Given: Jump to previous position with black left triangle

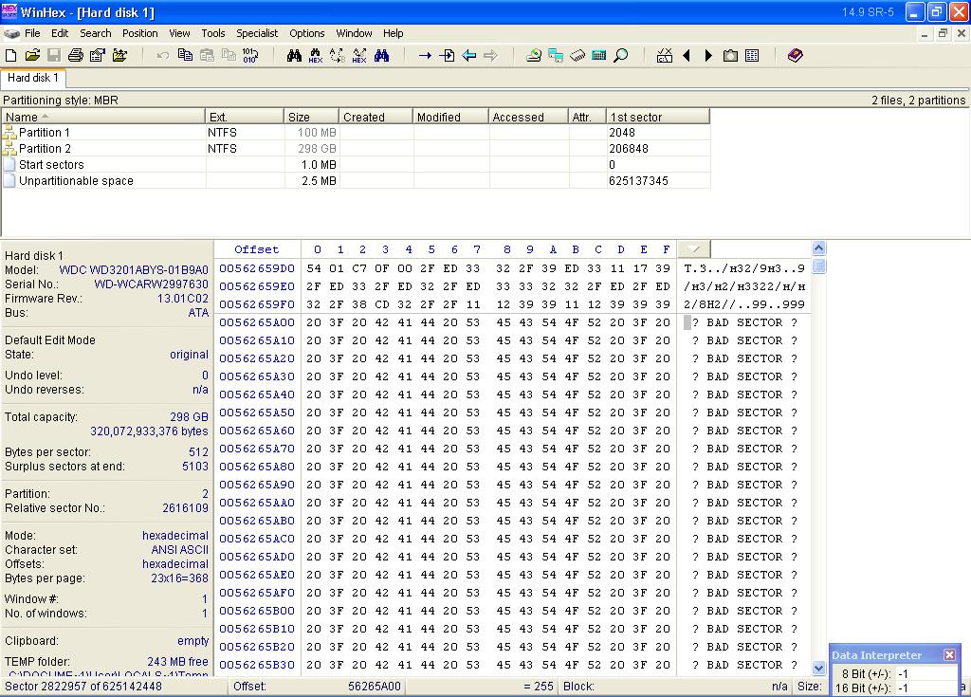Looking at the screenshot, I should pyautogui.click(x=687, y=56).
